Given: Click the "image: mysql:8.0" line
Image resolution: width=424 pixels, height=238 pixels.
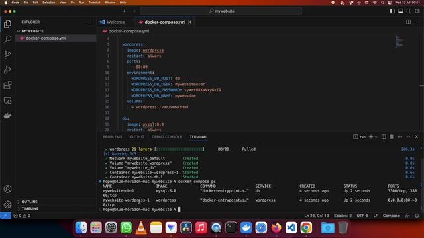Looking at the screenshot, I should [x=145, y=124].
